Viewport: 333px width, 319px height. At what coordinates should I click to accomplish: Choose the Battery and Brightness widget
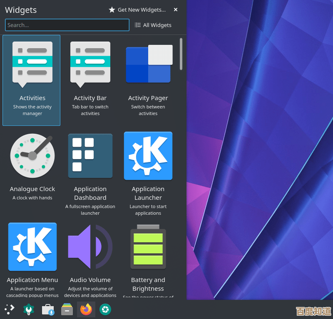[x=148, y=258]
